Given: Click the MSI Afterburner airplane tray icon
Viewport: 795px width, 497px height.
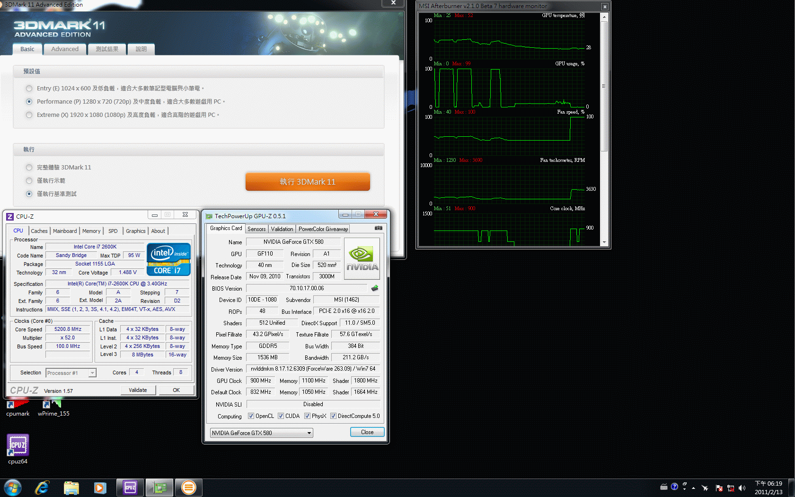Looking at the screenshot, I should 705,488.
